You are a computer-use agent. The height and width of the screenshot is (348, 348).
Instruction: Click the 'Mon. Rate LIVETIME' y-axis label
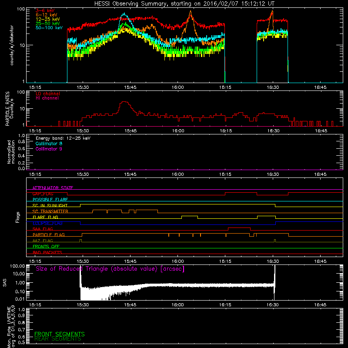[9, 327]
